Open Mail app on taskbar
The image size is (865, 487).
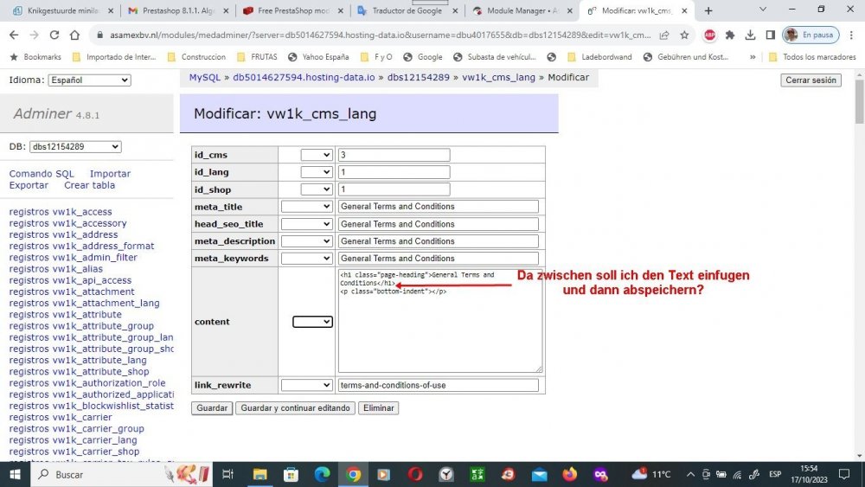pyautogui.click(x=539, y=474)
